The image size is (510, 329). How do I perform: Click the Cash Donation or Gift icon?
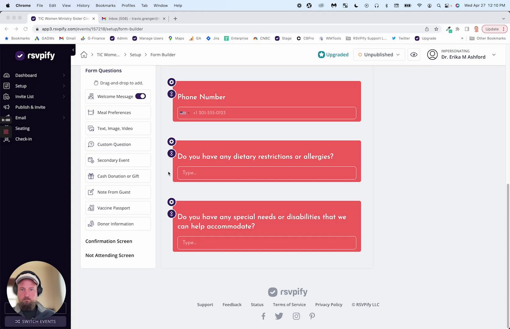pos(91,176)
